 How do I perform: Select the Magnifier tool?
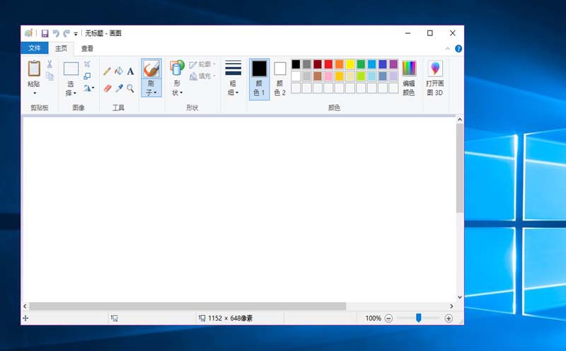(130, 88)
